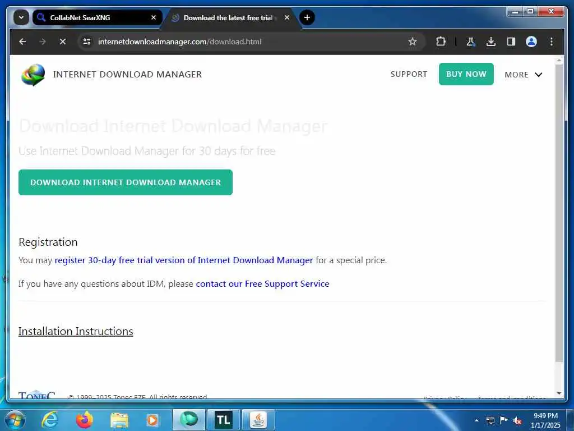The height and width of the screenshot is (431, 574).
Task: Click the scrollbar up arrow
Action: coord(559,59)
